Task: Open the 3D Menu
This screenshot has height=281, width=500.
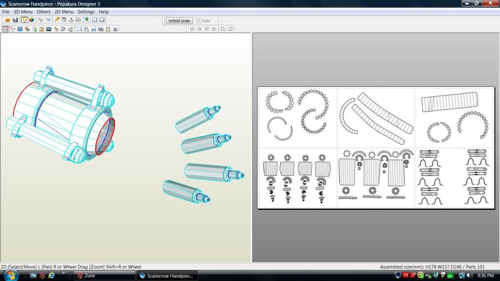Action: (x=23, y=12)
